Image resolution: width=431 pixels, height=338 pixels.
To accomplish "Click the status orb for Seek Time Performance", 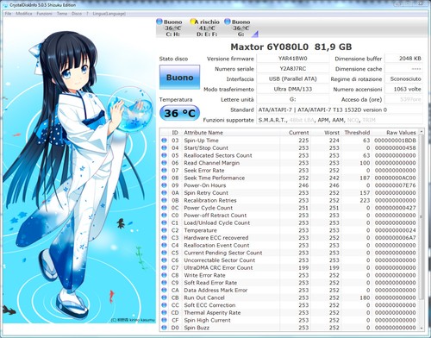I will (x=164, y=178).
